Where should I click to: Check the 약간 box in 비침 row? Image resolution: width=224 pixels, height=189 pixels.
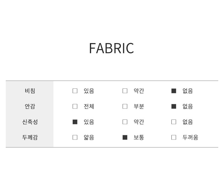coord(125,91)
